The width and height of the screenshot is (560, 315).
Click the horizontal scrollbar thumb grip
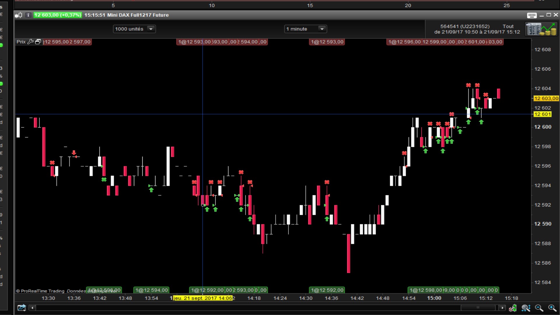(x=478, y=308)
